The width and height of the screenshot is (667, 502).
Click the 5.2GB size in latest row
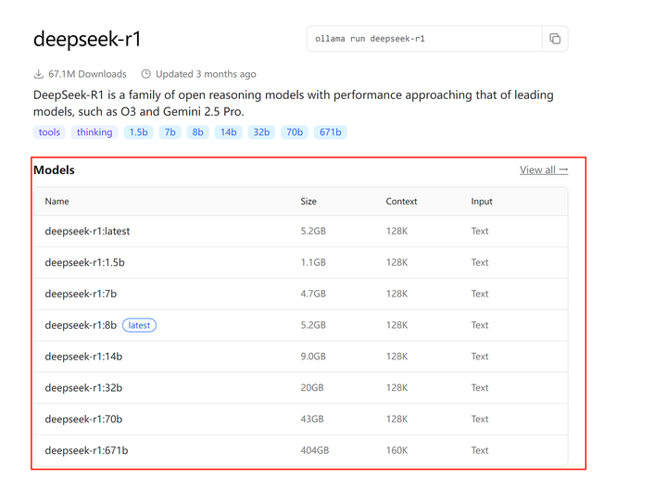[313, 231]
